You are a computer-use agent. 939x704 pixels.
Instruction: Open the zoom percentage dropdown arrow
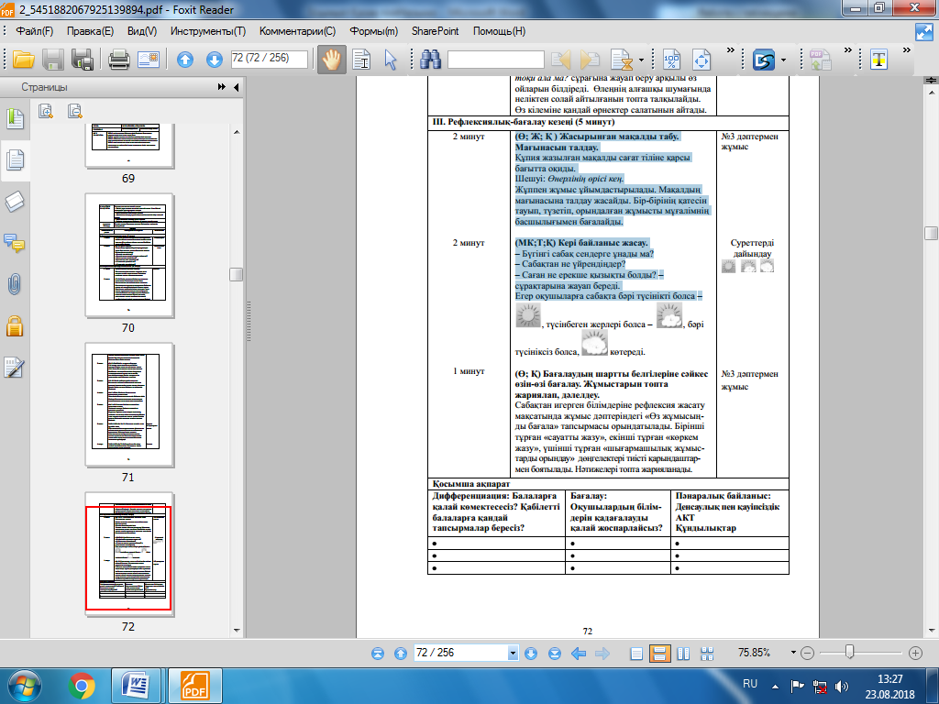pyautogui.click(x=793, y=653)
